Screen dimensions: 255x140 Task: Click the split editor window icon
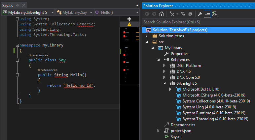[129, 19]
